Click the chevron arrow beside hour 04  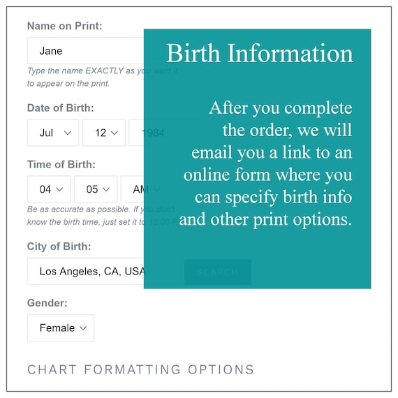(x=59, y=189)
